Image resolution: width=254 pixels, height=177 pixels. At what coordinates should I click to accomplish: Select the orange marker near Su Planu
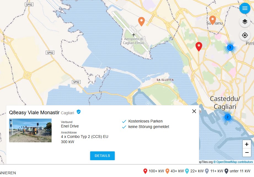click(x=212, y=20)
